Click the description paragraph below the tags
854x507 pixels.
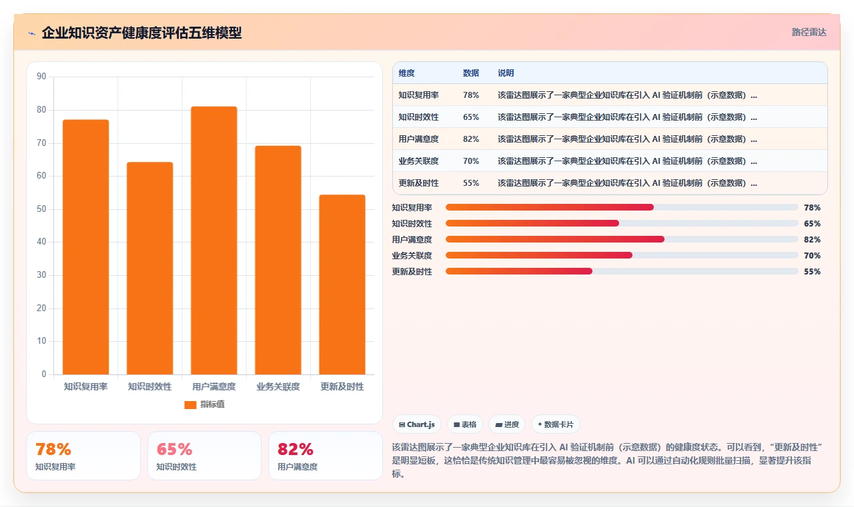tap(608, 460)
